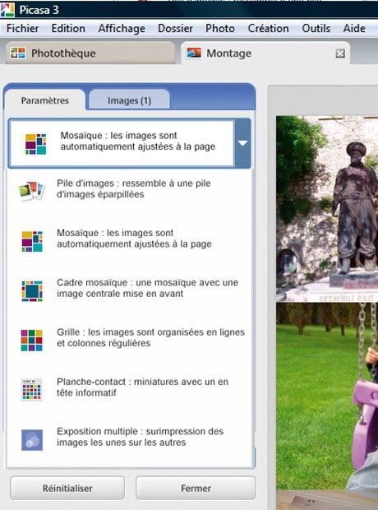Switch to the Images (1) tab
The width and height of the screenshot is (378, 510).
tap(129, 100)
